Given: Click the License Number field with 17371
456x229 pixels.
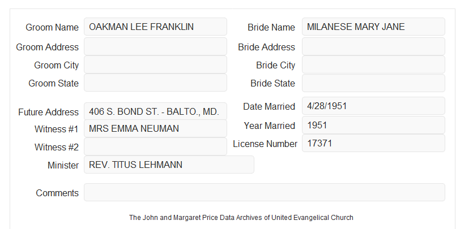Looking at the screenshot, I should pyautogui.click(x=373, y=143).
